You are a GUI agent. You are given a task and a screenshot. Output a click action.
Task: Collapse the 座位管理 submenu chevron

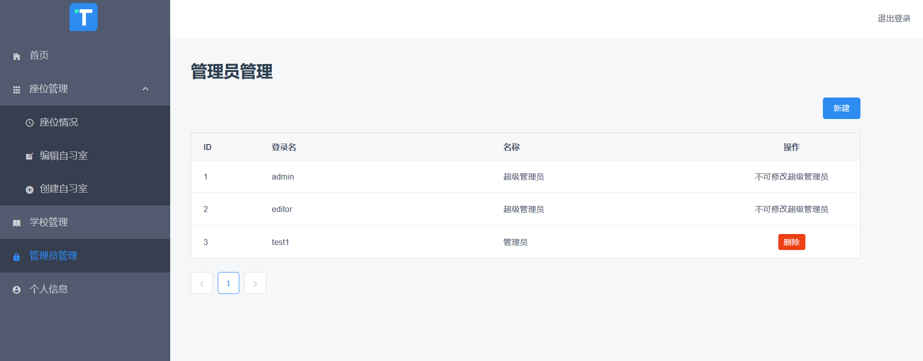point(146,89)
